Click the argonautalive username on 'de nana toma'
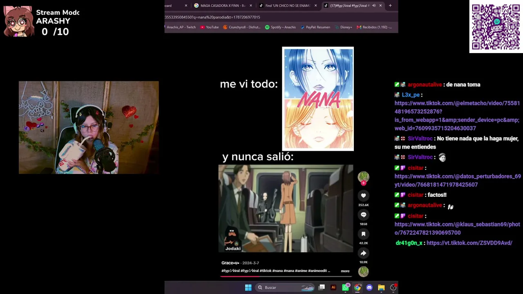The width and height of the screenshot is (523, 294). tap(425, 85)
